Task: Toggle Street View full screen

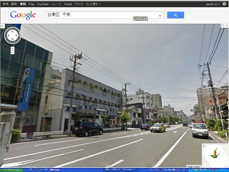Action: click(x=222, y=26)
